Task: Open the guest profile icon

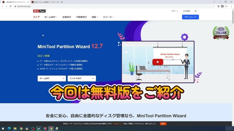Action: click(222, 6)
